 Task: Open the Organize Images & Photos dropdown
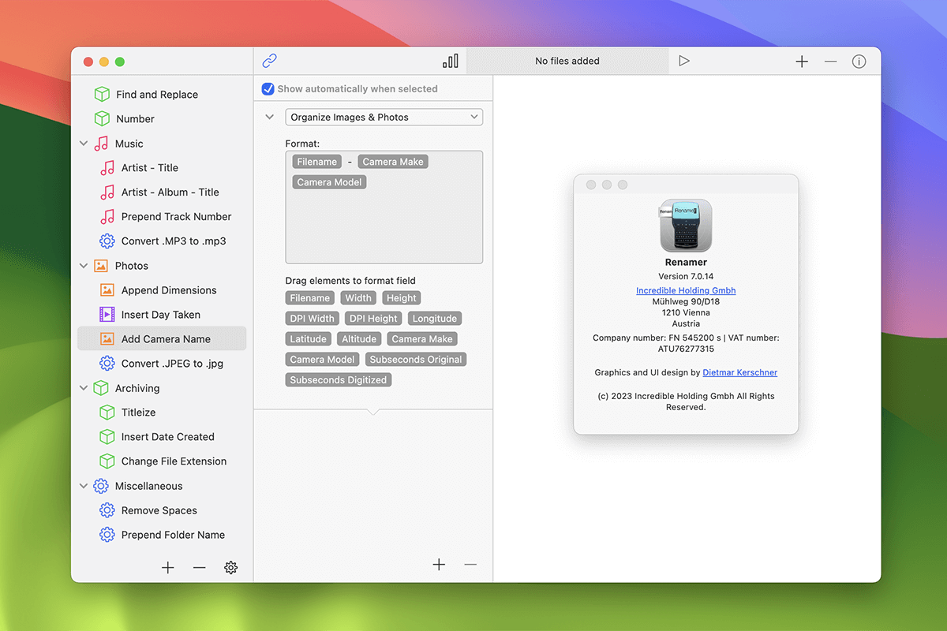(x=384, y=118)
